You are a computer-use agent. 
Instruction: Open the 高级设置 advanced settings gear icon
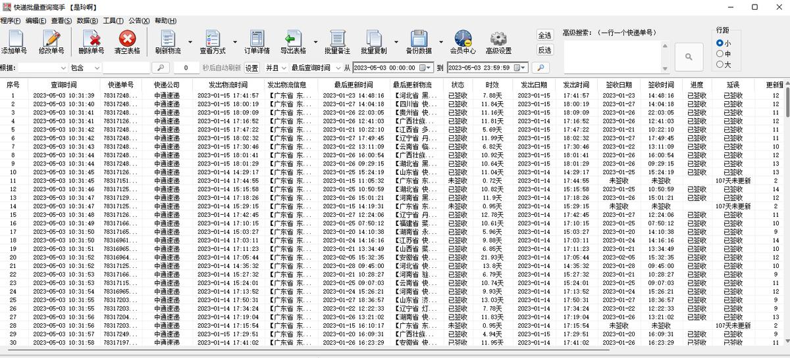[498, 38]
